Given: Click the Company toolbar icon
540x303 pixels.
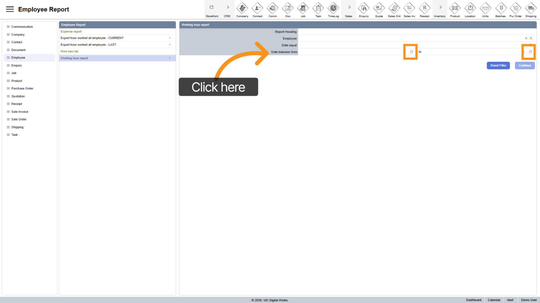Looking at the screenshot, I should coord(242,8).
